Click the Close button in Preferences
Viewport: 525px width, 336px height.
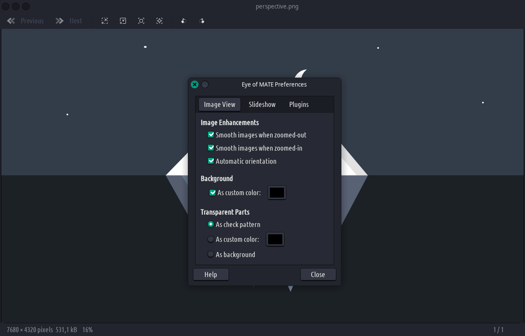tap(318, 274)
